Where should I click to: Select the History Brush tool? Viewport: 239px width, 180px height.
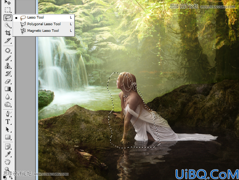tap(8, 74)
